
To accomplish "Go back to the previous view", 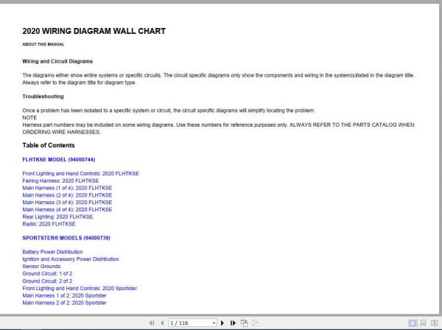I will pos(244,323).
